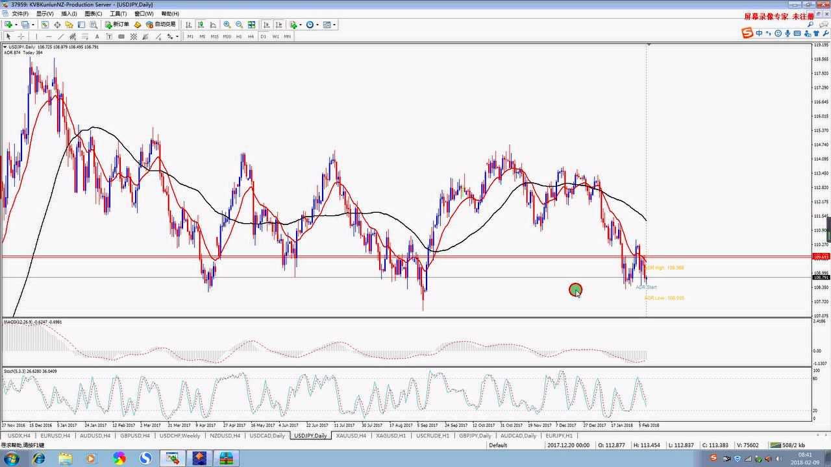Image resolution: width=831 pixels, height=467 pixels.
Task: Open the 工具(T) menu
Action: point(118,14)
